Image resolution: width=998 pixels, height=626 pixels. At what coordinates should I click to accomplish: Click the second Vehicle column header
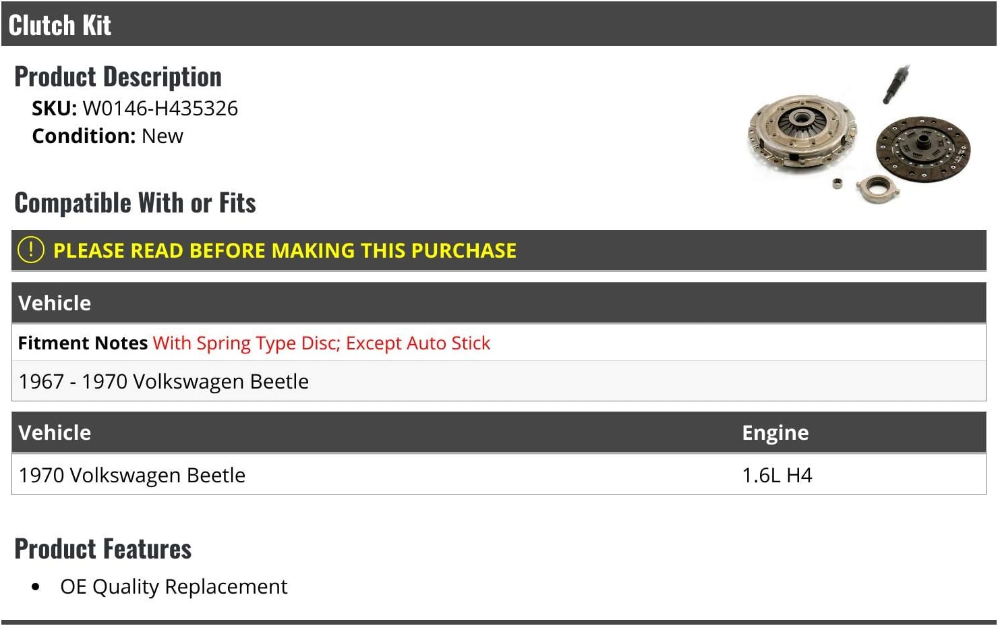tap(55, 432)
